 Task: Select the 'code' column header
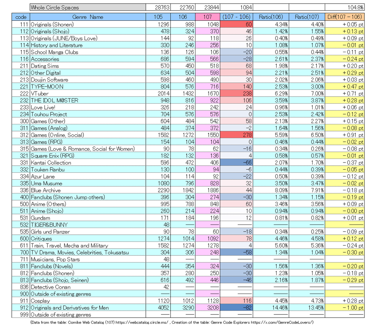21,17
